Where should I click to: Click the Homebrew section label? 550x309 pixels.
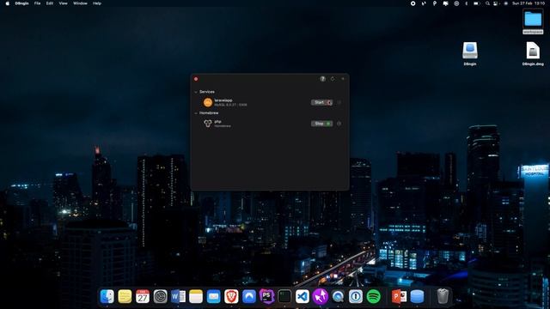pyautogui.click(x=209, y=113)
